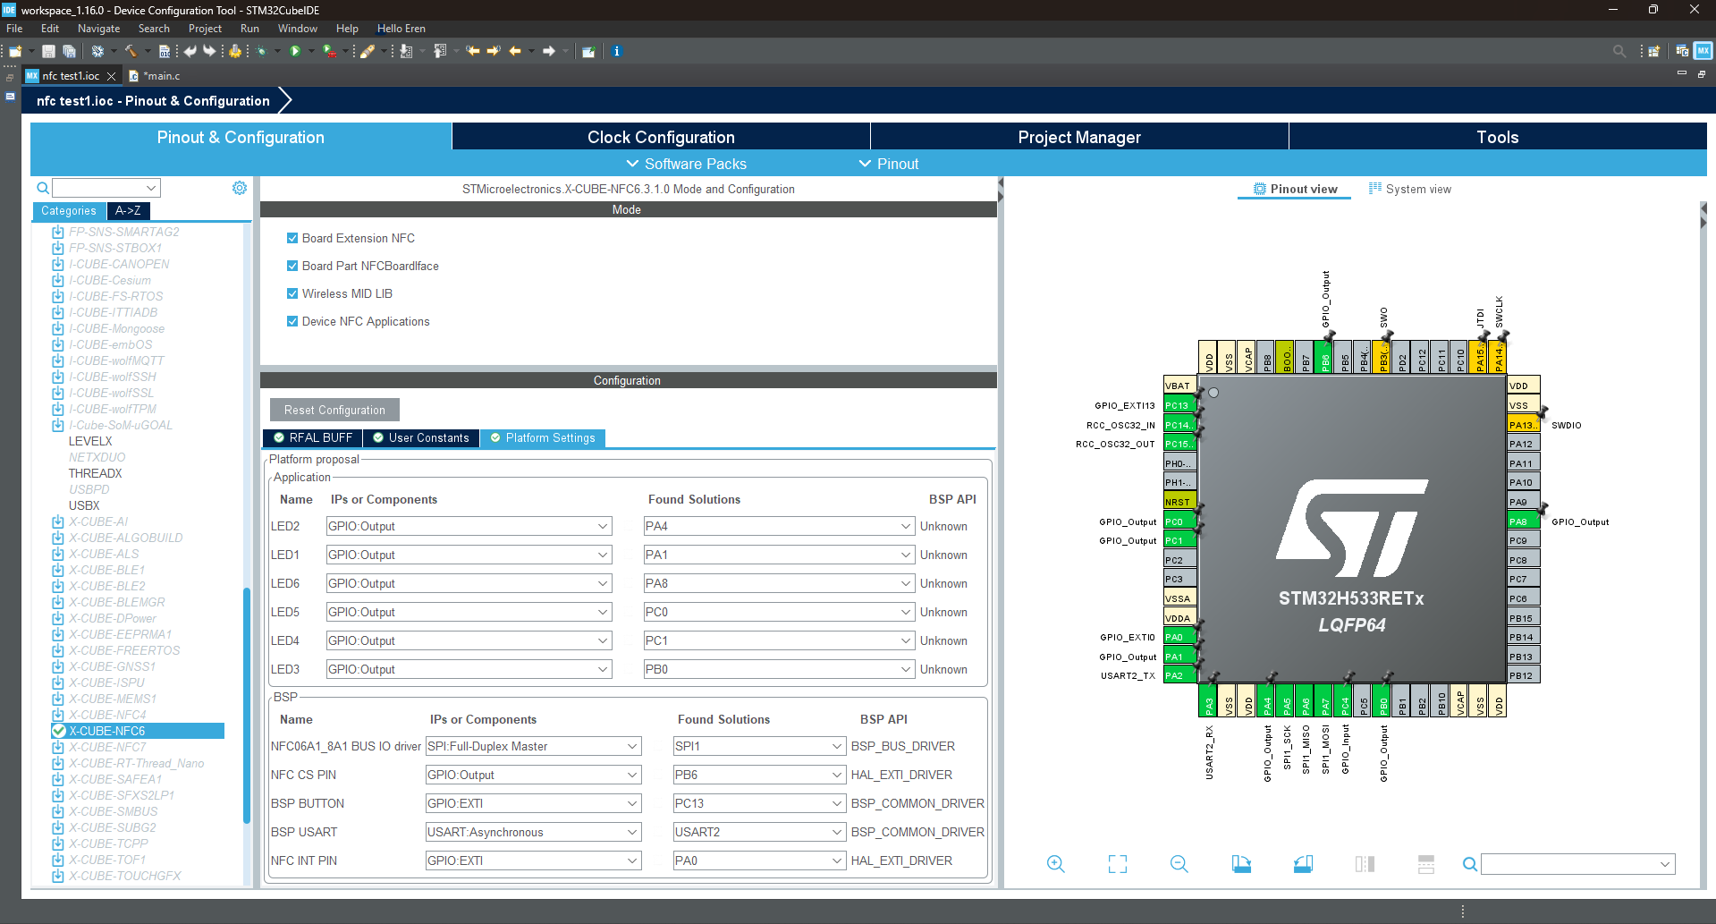Zoom out of the pinout view
The image size is (1716, 924).
(x=1179, y=864)
